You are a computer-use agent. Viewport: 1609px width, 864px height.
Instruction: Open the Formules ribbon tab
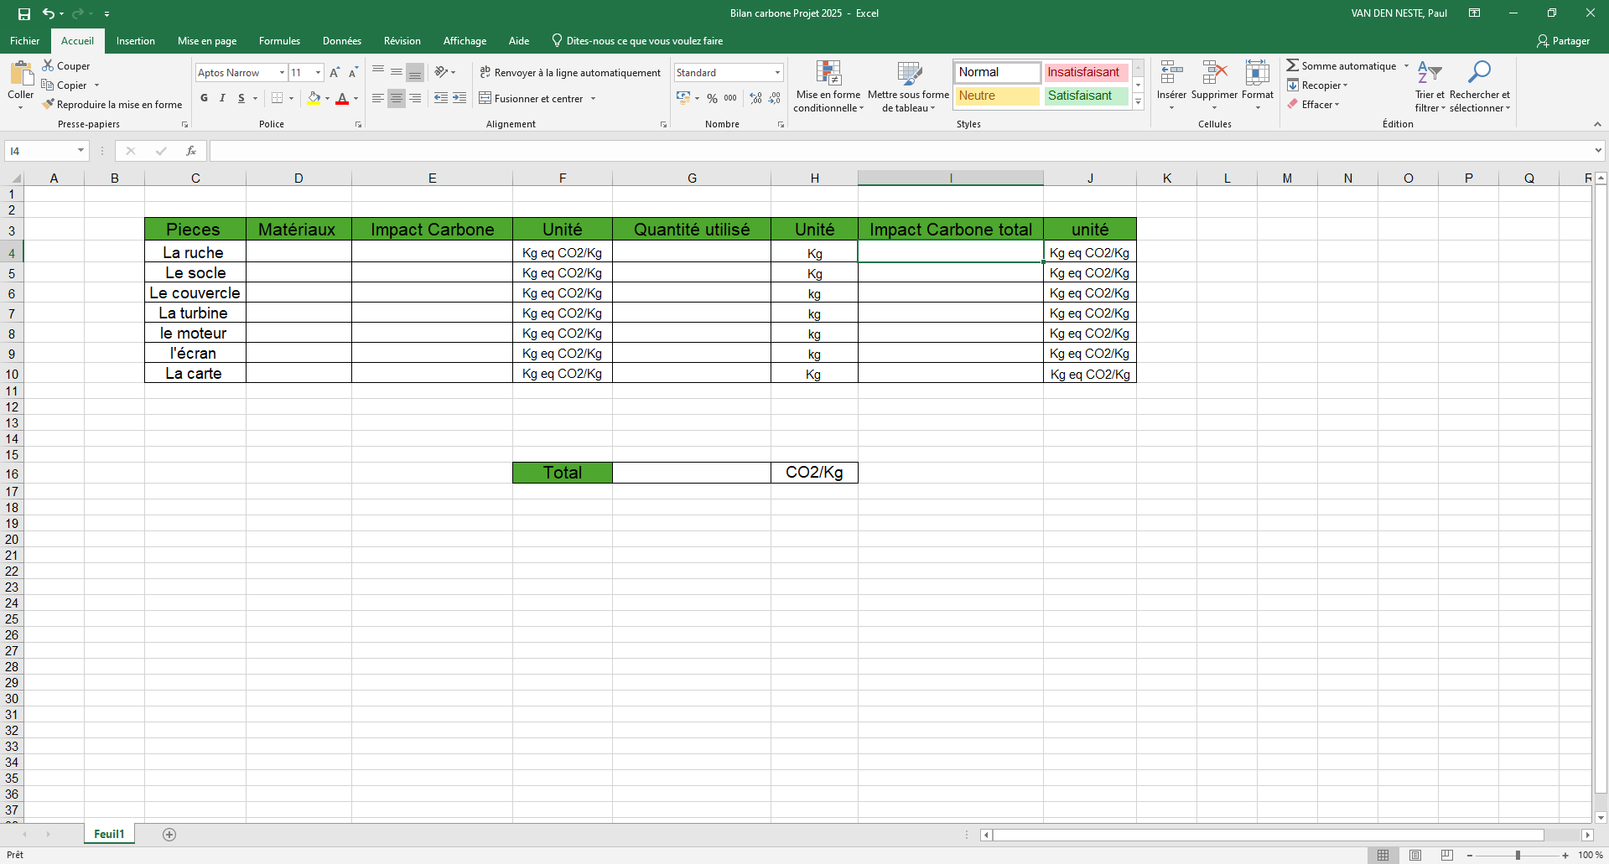pos(279,41)
